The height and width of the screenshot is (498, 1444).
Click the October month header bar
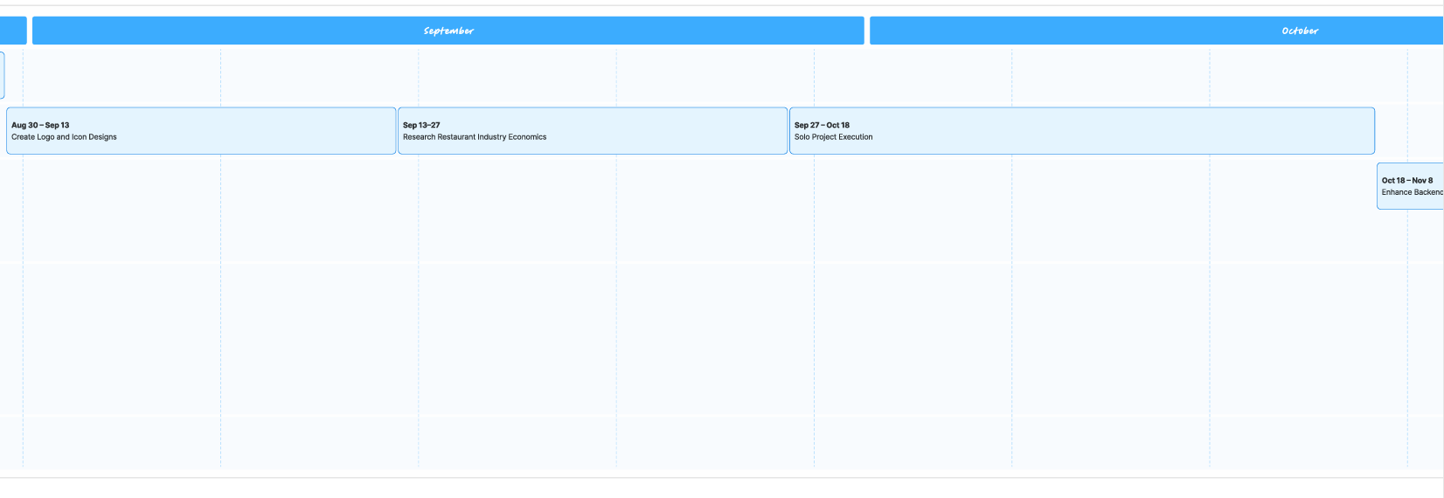(1156, 31)
